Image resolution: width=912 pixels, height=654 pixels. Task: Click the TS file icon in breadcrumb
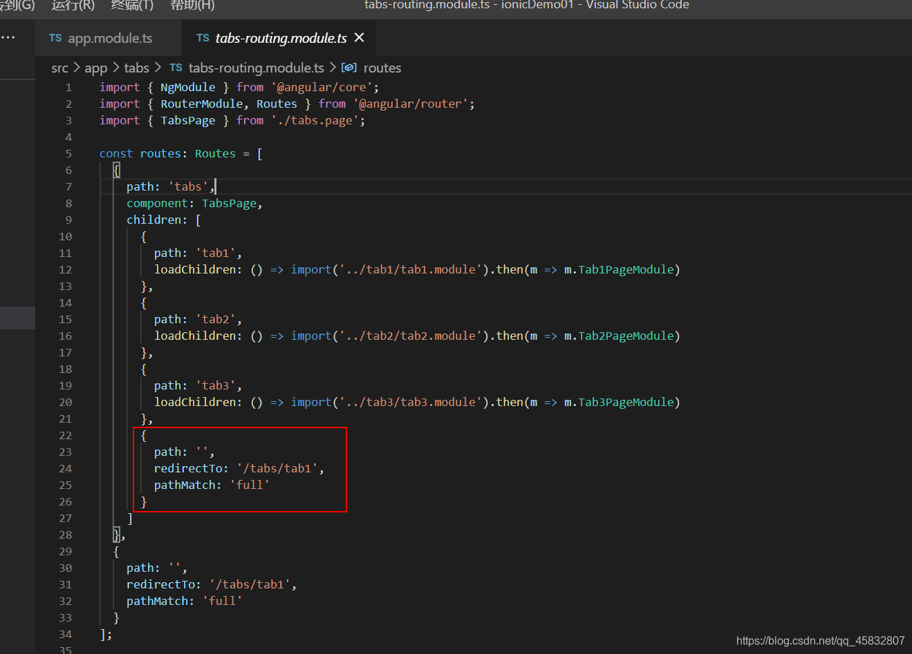[176, 68]
